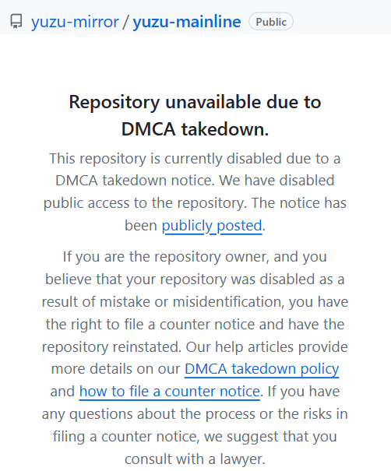Click 'any questions about the process' line
Screen dimensions: 391x471
(195, 414)
